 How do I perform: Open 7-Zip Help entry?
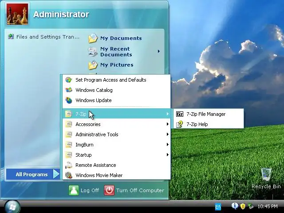[209, 124]
